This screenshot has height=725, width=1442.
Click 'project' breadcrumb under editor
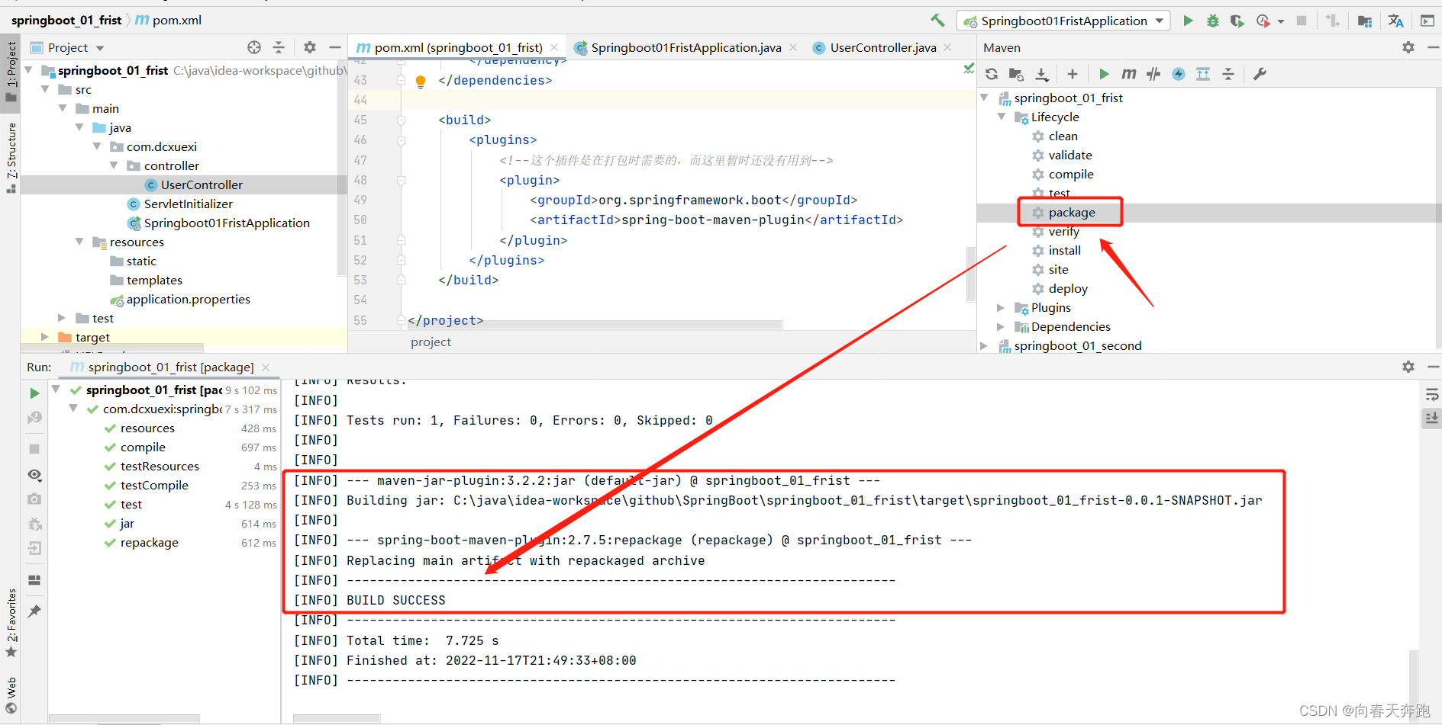tap(431, 342)
